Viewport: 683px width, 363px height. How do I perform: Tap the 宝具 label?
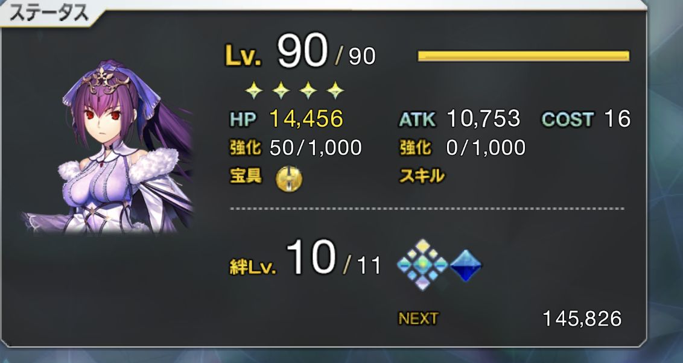[246, 176]
